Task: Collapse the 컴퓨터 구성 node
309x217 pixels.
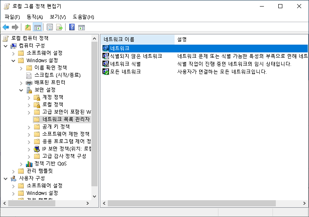Action: (x=5, y=46)
